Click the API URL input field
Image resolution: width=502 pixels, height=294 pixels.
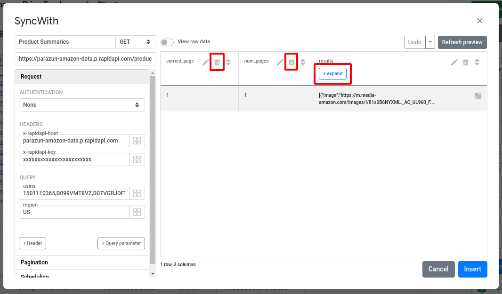[85, 59]
